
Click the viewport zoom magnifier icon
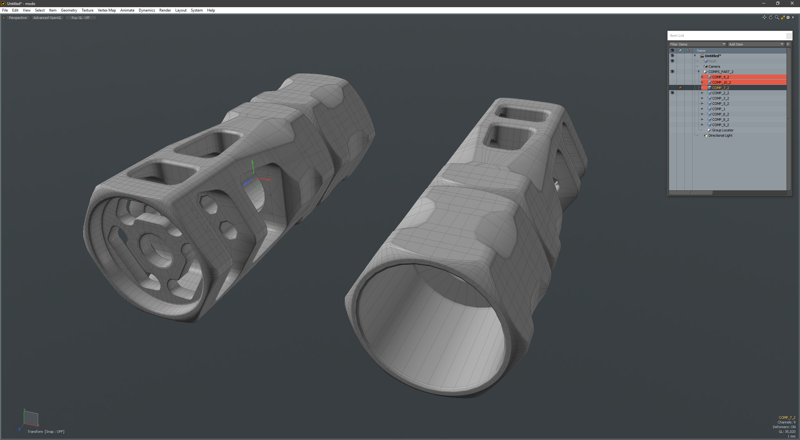tap(777, 17)
